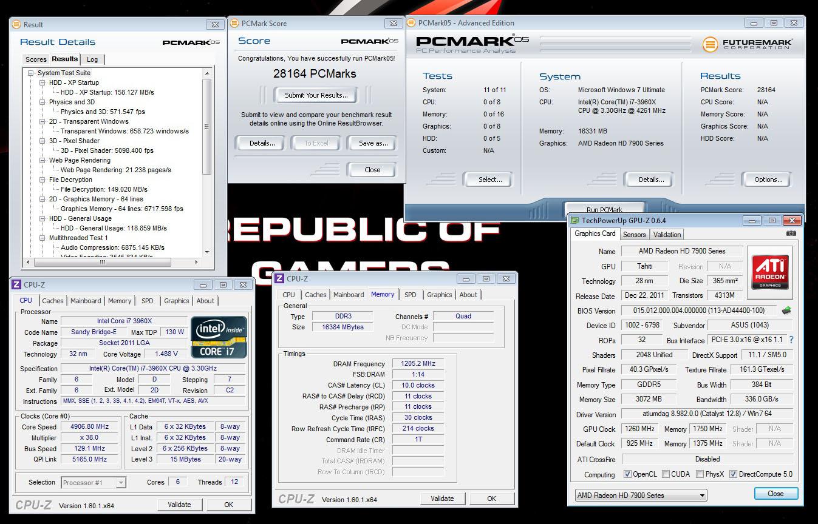Click the bus interface question mark in GPU-Z
818x524 pixels.
[x=791, y=340]
